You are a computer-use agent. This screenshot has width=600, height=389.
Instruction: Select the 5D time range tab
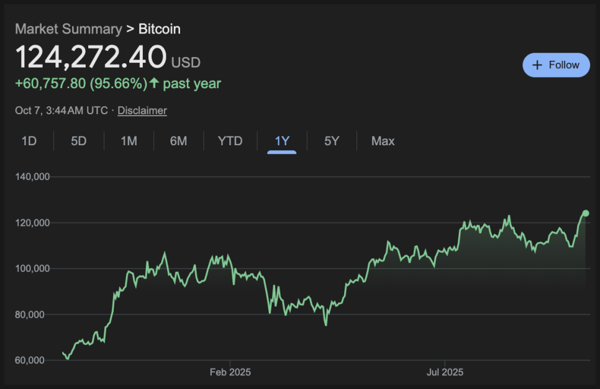[x=79, y=141]
